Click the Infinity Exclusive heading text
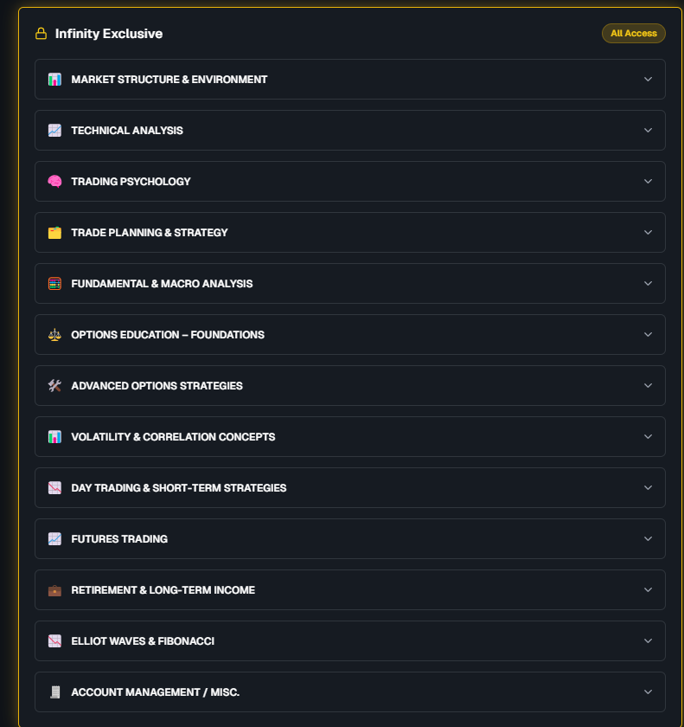The width and height of the screenshot is (684, 727). (109, 34)
